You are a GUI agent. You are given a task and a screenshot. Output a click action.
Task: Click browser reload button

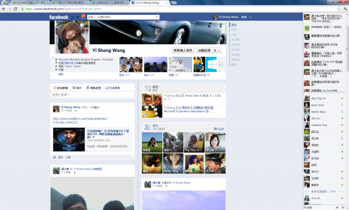click(x=16, y=9)
